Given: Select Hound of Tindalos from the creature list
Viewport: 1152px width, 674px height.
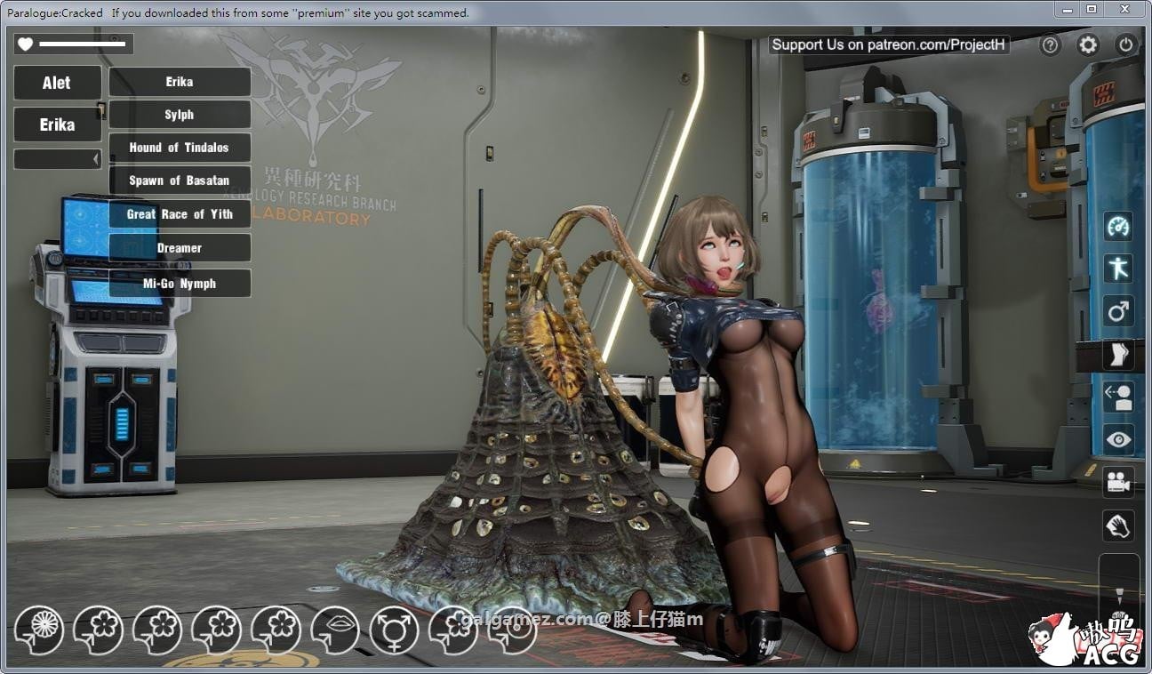Looking at the screenshot, I should (x=179, y=147).
